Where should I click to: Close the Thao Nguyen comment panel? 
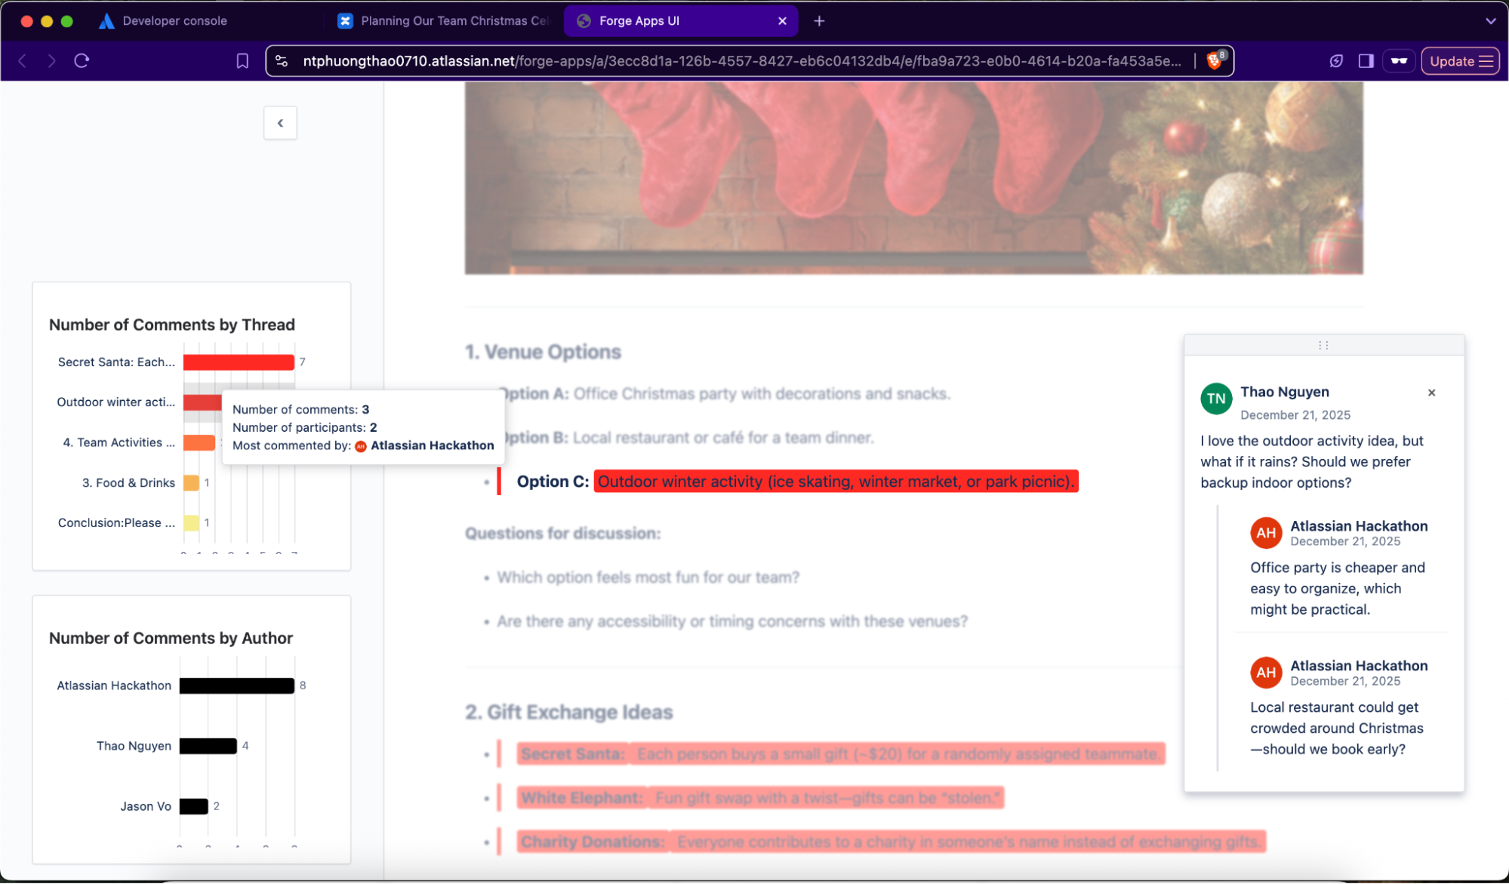pos(1431,393)
